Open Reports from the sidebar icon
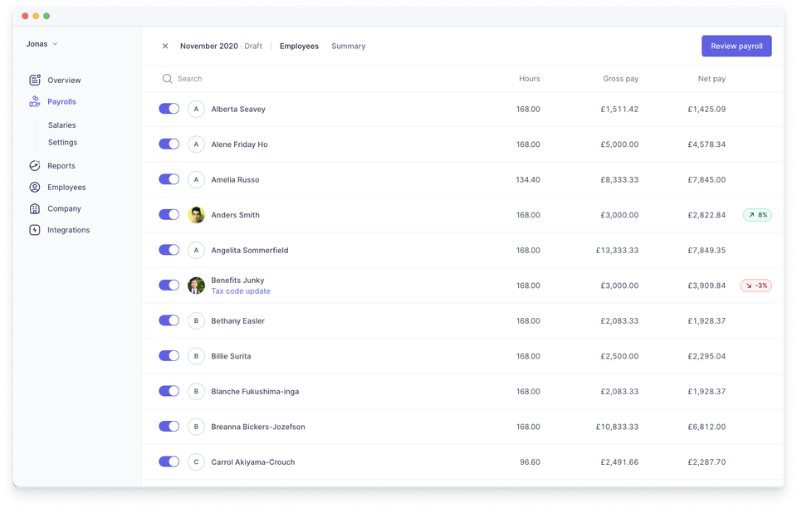This screenshot has height=508, width=797. pyautogui.click(x=34, y=165)
